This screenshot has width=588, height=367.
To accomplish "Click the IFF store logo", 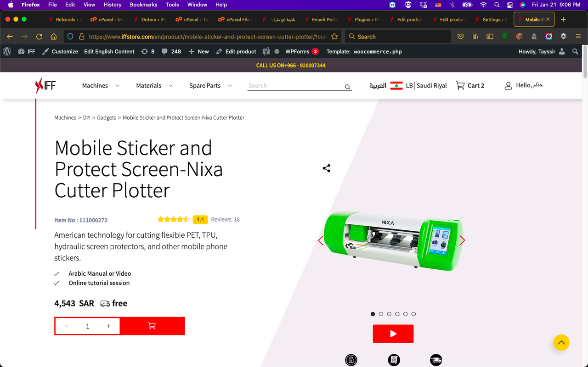I will (45, 85).
